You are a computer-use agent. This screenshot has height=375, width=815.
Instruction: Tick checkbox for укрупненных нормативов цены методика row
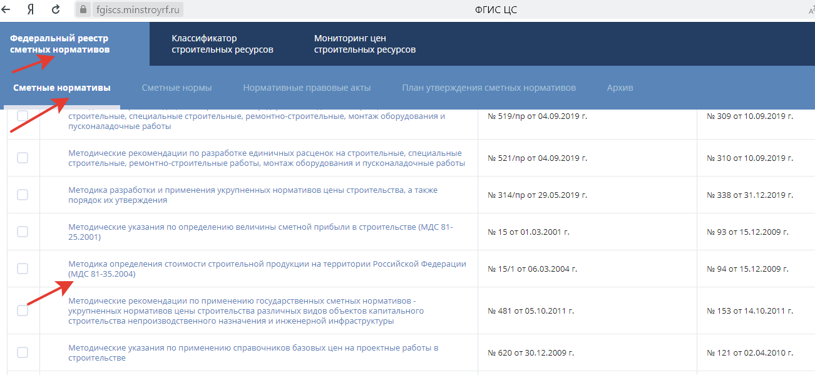click(23, 195)
